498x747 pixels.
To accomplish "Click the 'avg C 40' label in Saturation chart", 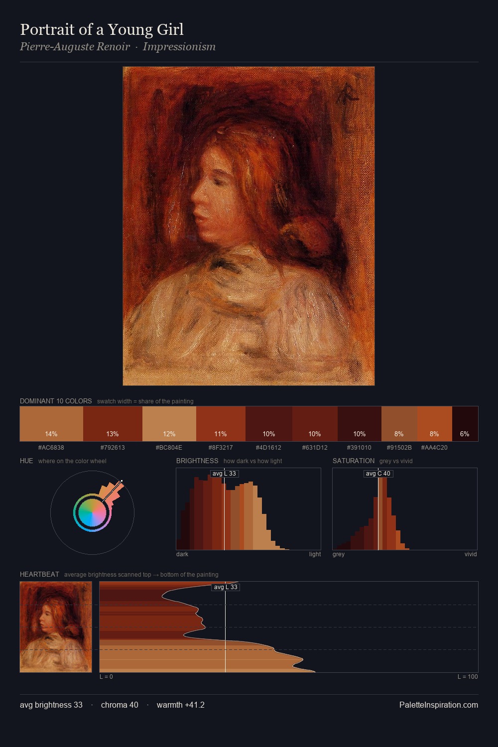I will coord(378,474).
